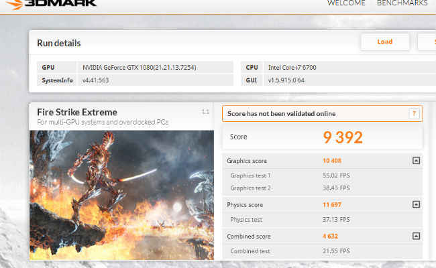Select Graphics test 1 result 55.02 FPS
The height and width of the screenshot is (268, 436).
pyautogui.click(x=336, y=176)
